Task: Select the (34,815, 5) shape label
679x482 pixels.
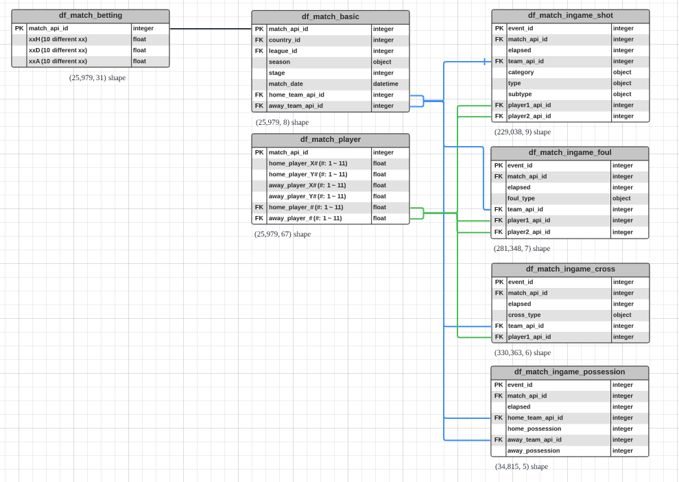Action: [521, 466]
